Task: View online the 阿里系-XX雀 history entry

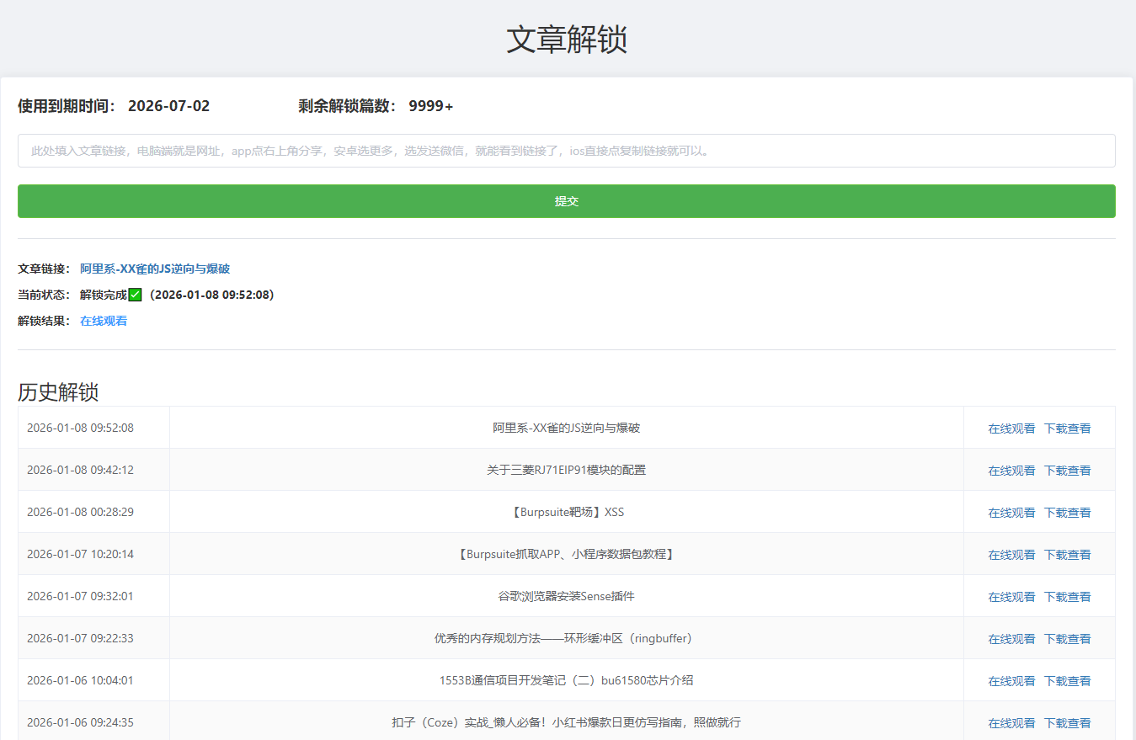Action: coord(1011,429)
